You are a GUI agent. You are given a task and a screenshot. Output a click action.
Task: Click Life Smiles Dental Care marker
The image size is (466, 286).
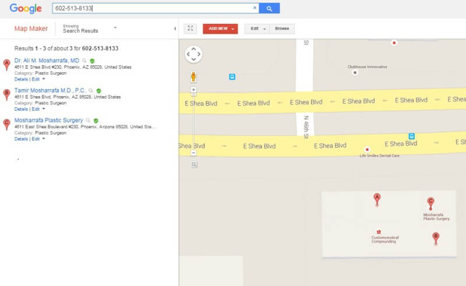(x=367, y=150)
